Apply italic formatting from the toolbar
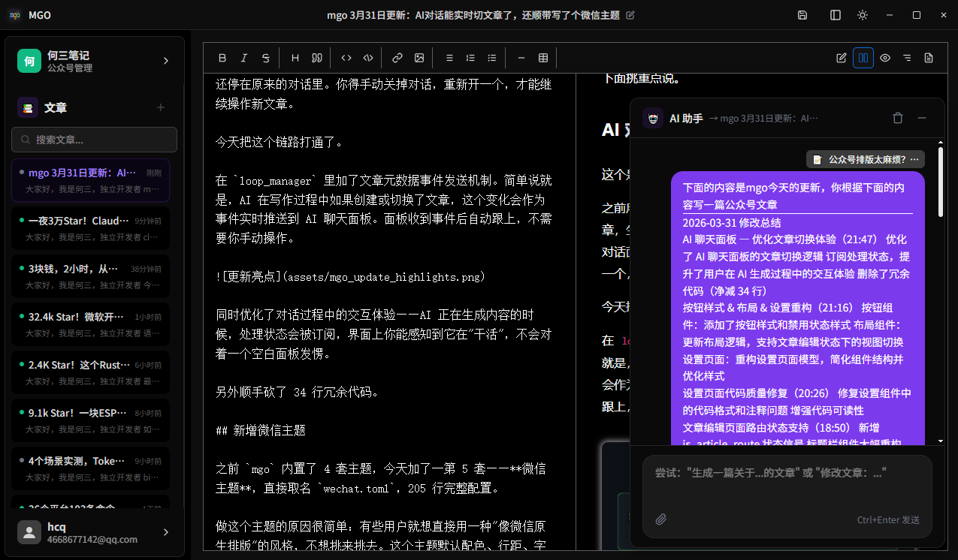The height and width of the screenshot is (560, 958). coord(243,58)
